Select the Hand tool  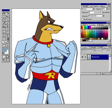click(x=4, y=45)
